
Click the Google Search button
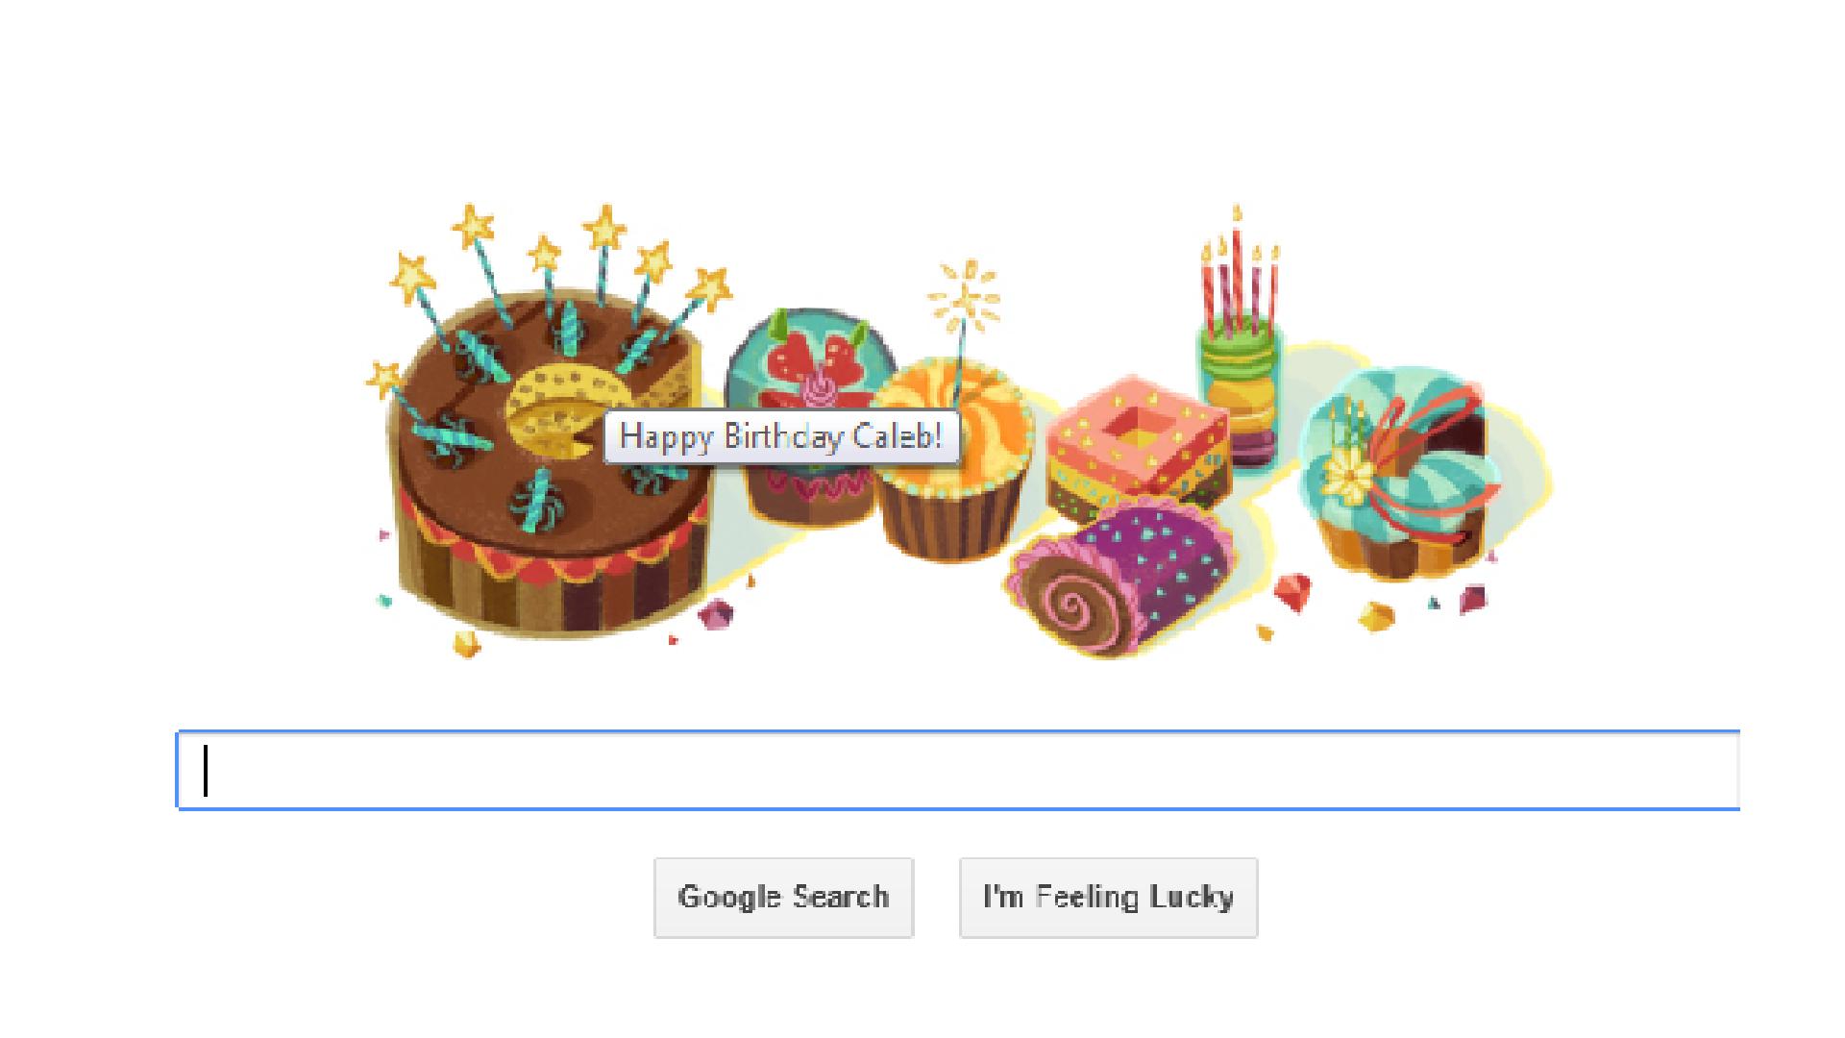(783, 898)
